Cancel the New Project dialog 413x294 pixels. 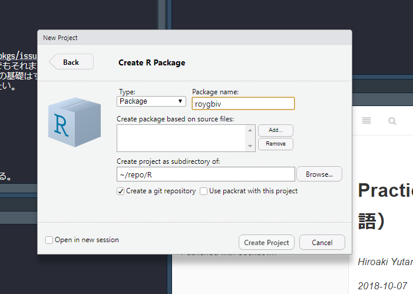322,242
